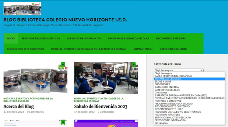228x127 pixels.
Task: Open RECOMIENDO ESTE CONTENIDO nav item
Action: click(26, 49)
